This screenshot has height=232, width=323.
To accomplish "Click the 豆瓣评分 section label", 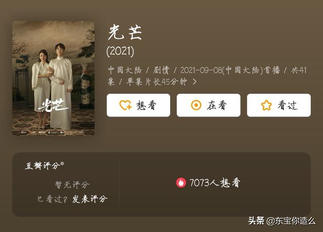I will [x=42, y=166].
